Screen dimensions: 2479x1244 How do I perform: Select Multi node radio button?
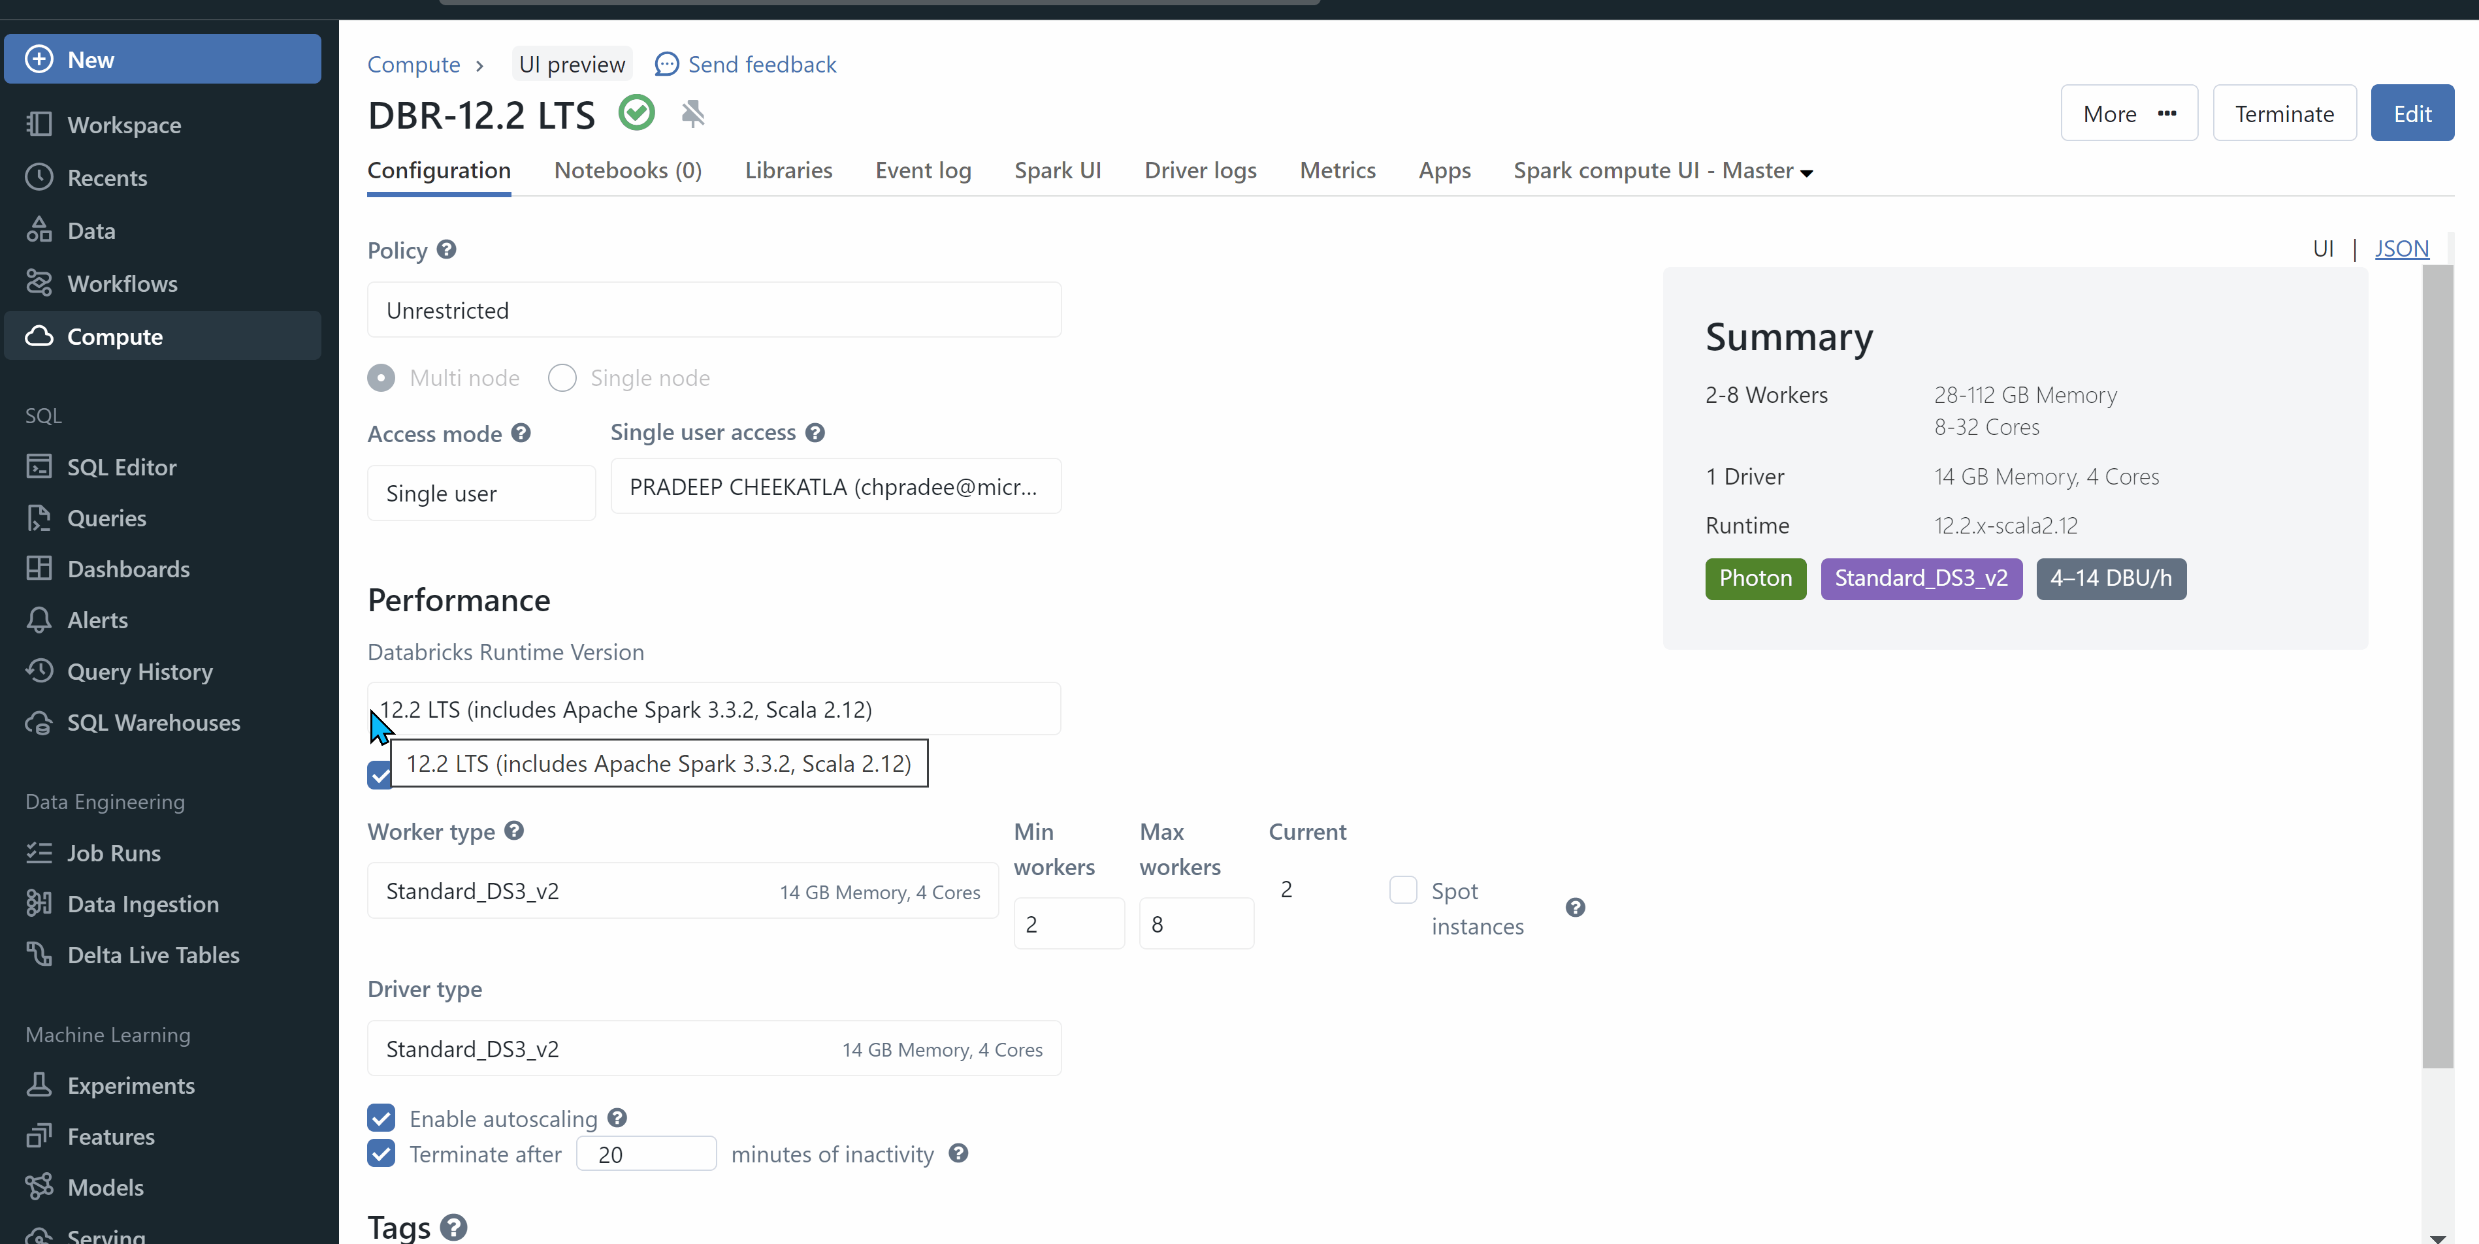(381, 378)
